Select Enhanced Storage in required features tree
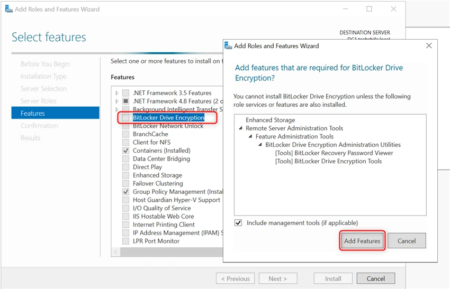The width and height of the screenshot is (450, 289). tap(270, 120)
